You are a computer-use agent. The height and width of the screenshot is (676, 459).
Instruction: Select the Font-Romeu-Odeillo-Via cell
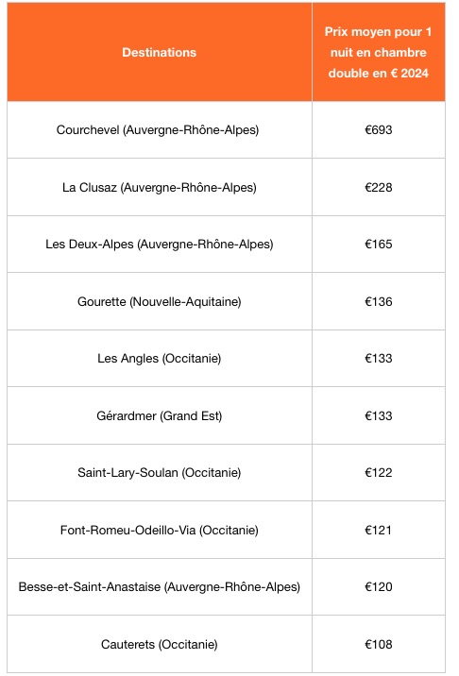pyautogui.click(x=160, y=530)
